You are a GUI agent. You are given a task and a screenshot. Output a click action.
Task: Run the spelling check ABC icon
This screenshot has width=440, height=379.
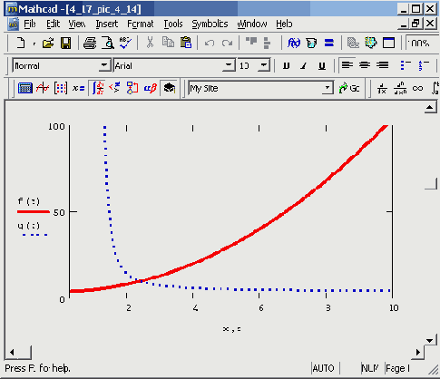[x=125, y=43]
